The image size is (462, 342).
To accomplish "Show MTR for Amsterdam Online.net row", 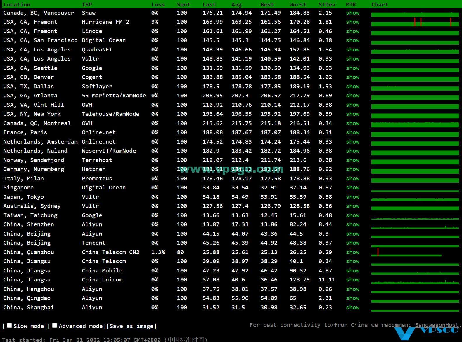I will coord(353,142).
